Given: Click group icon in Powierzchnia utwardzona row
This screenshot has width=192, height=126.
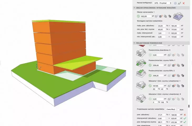Looking at the screenshot, I should (x=183, y=55).
